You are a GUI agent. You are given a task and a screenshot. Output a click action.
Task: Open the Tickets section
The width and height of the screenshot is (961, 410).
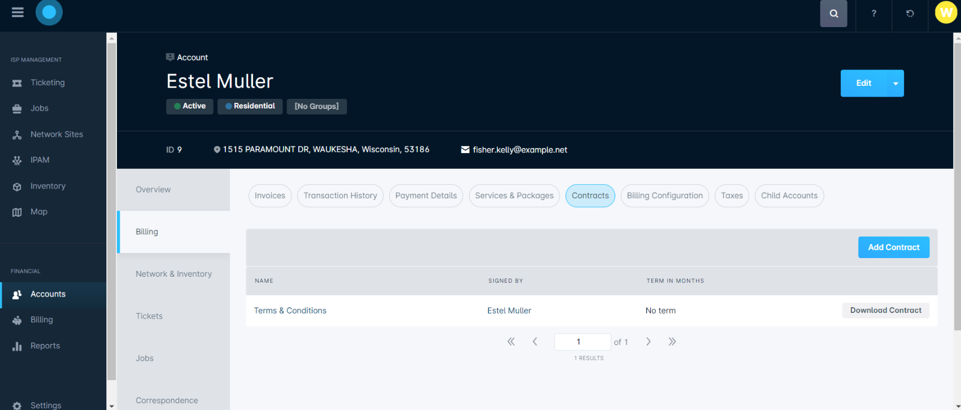pos(173,316)
